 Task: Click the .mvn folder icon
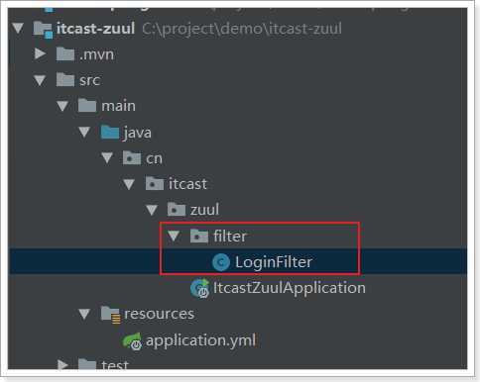(x=65, y=54)
